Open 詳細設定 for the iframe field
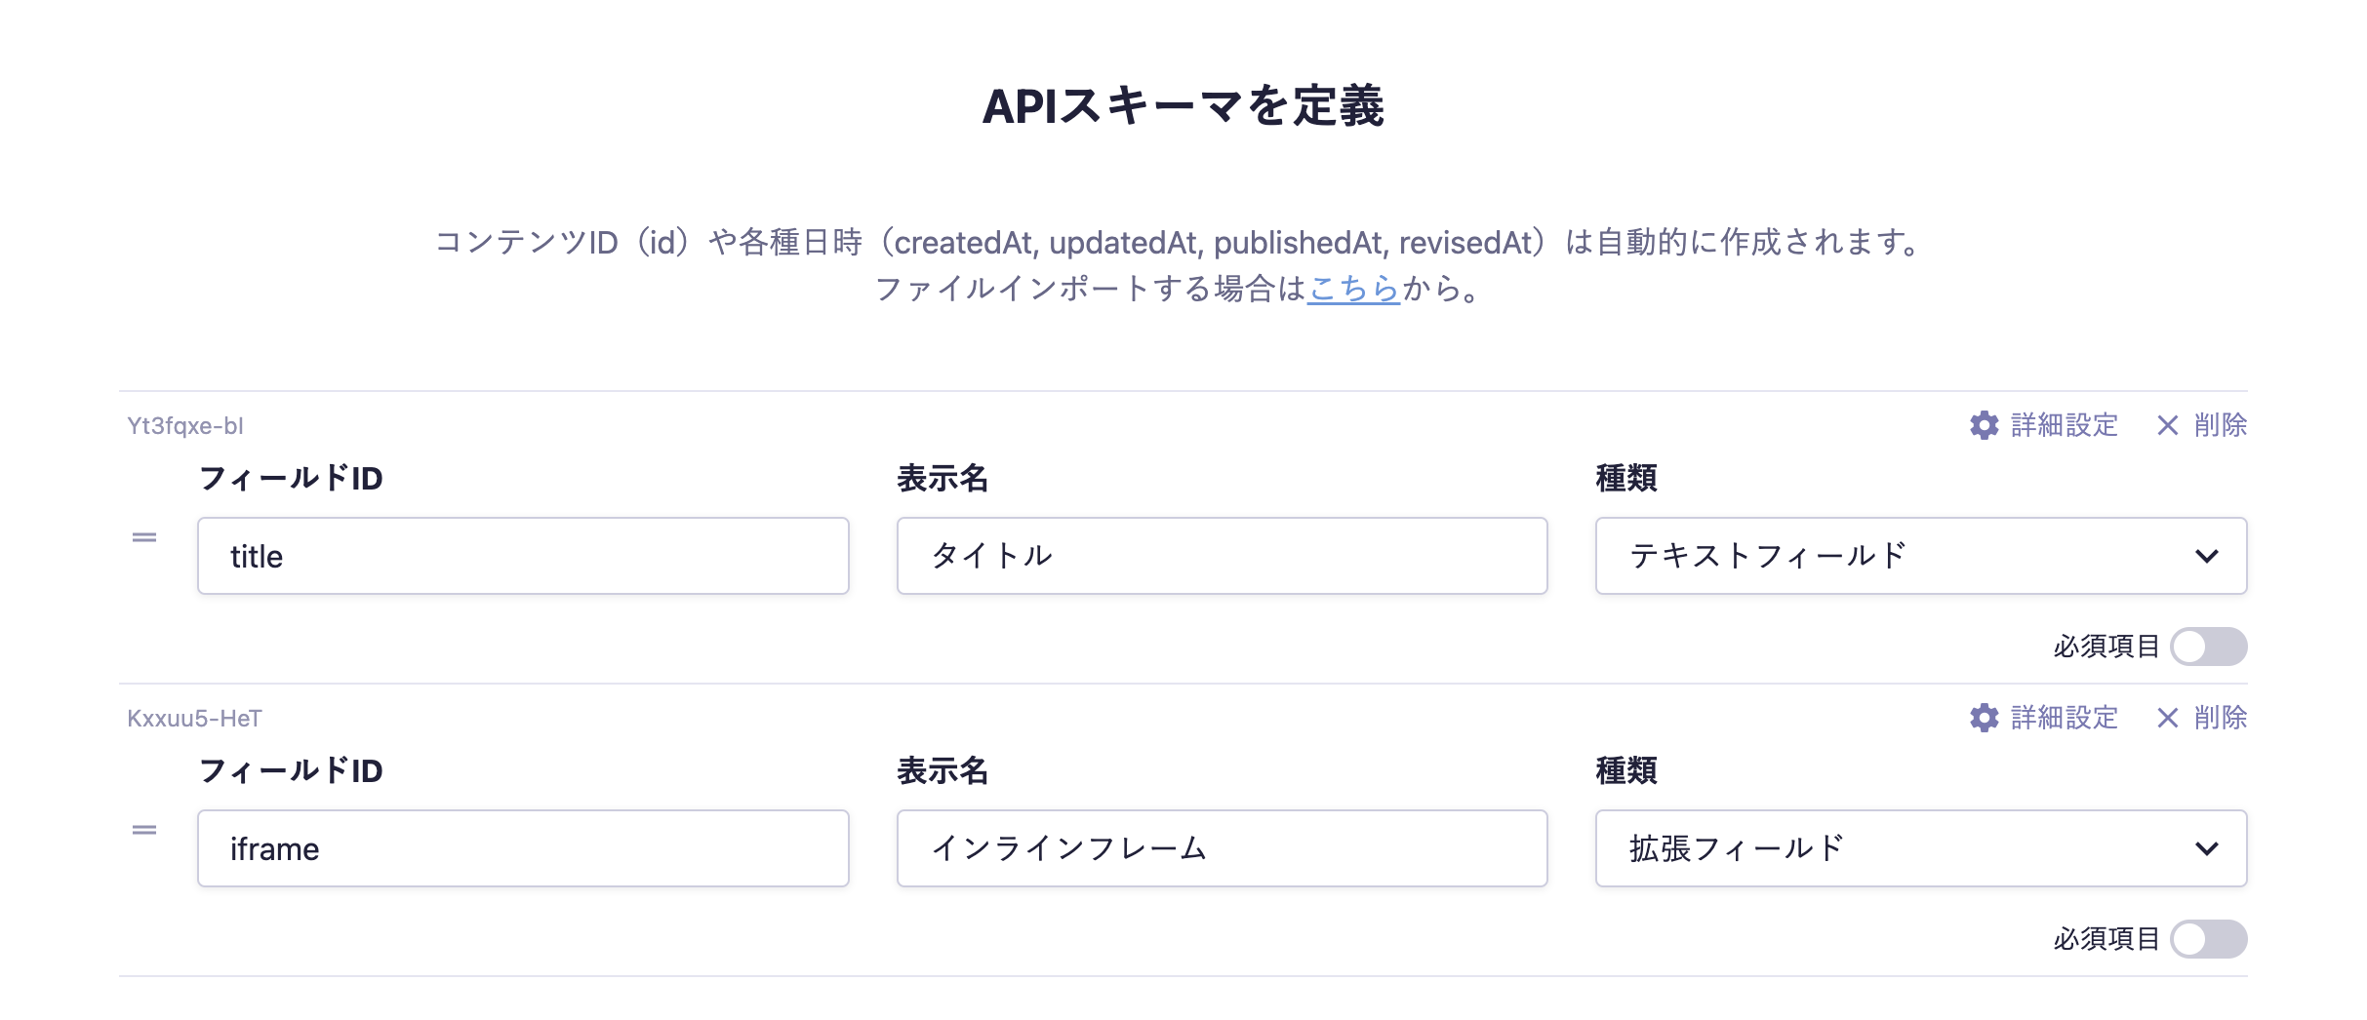This screenshot has height=1020, width=2367. (2064, 718)
